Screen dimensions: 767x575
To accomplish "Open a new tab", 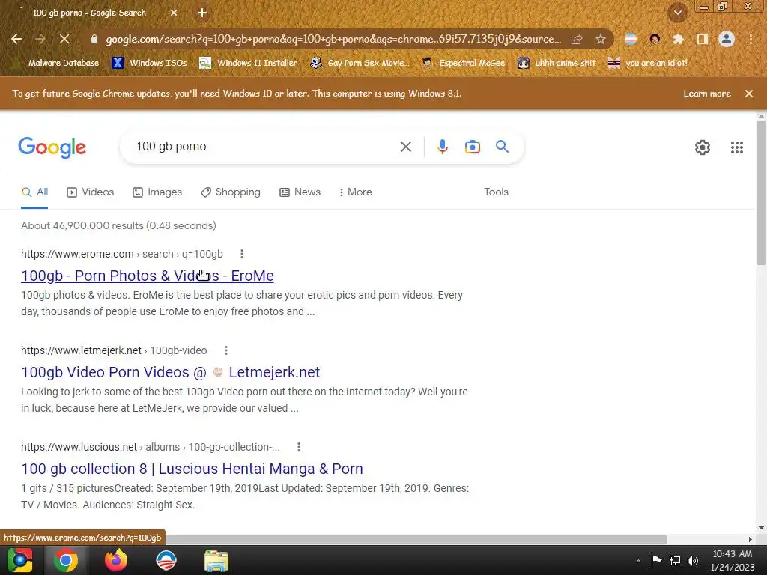I will (202, 13).
